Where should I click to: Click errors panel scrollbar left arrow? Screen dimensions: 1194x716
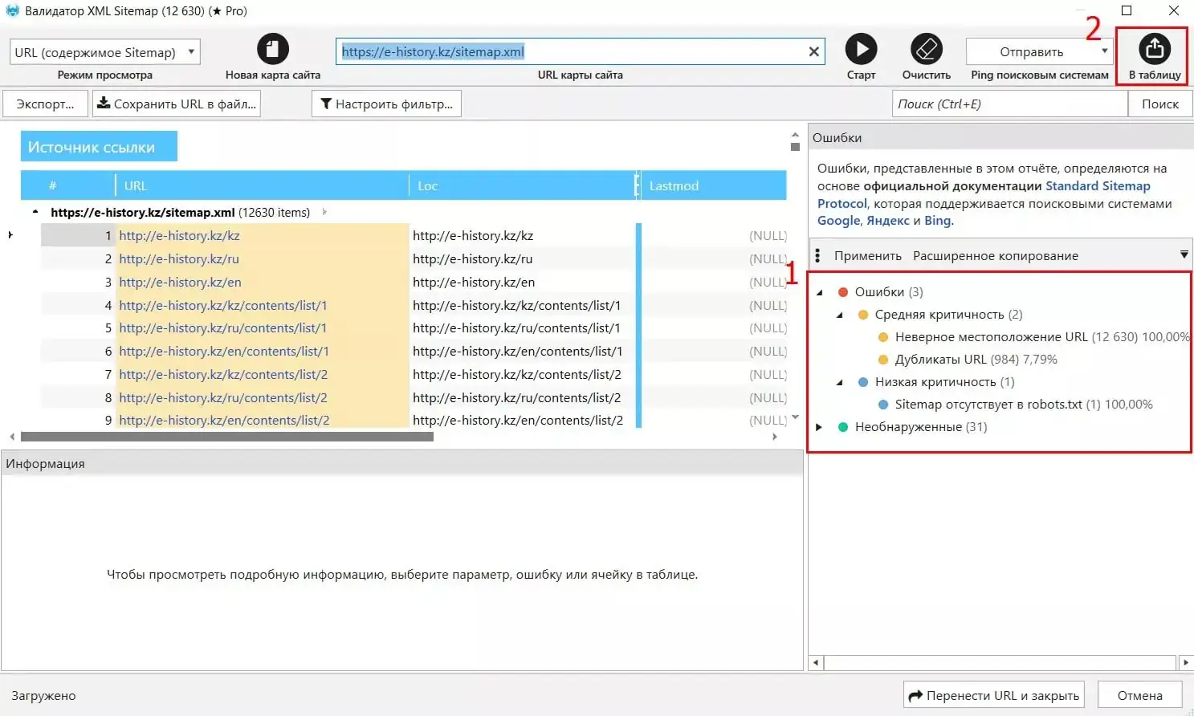point(816,663)
